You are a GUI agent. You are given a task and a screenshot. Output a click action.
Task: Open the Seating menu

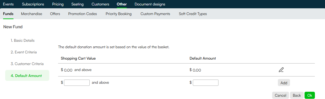tap(77, 4)
